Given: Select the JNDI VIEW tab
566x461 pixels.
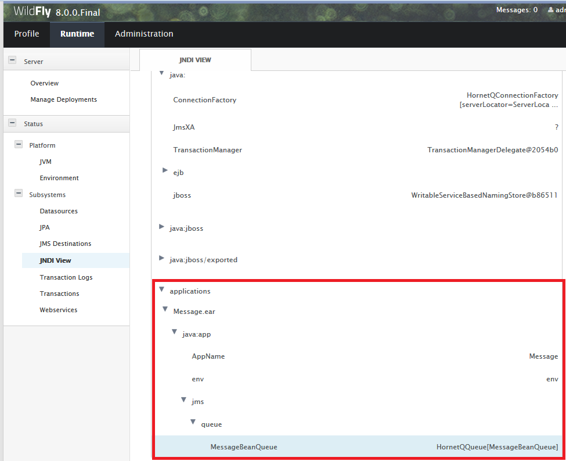Looking at the screenshot, I should (195, 60).
